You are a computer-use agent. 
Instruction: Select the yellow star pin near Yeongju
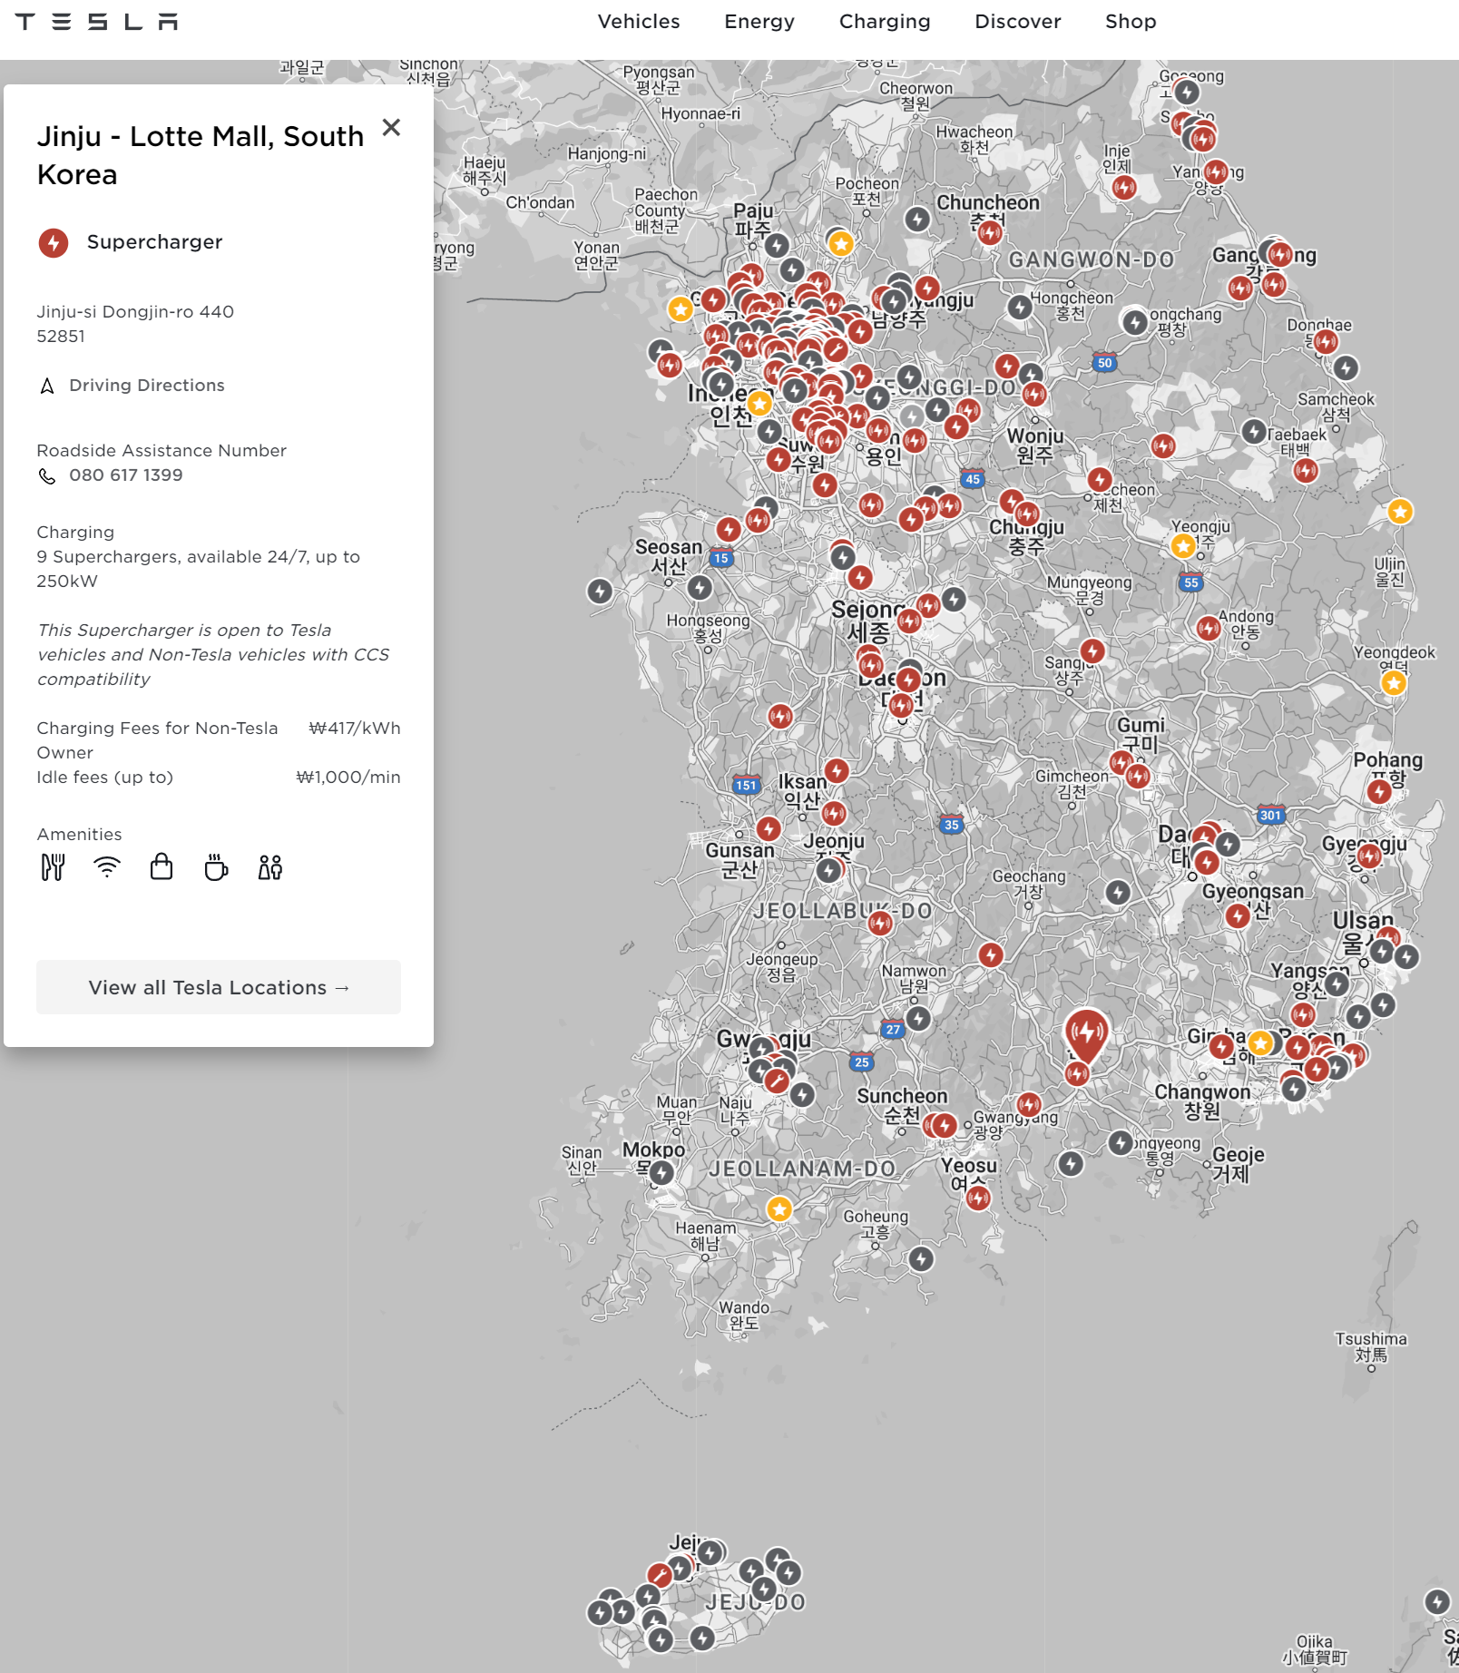point(1182,546)
